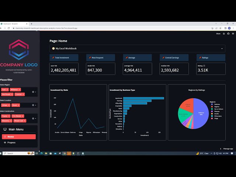The height and width of the screenshot is (177, 236).
Task: Reload the page with browser refresh icon
Action: (x=12, y=28)
